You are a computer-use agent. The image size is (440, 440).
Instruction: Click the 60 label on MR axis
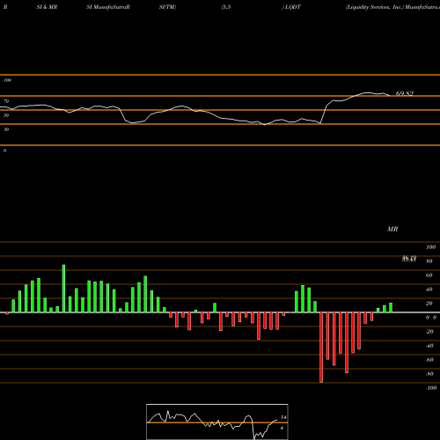429,275
